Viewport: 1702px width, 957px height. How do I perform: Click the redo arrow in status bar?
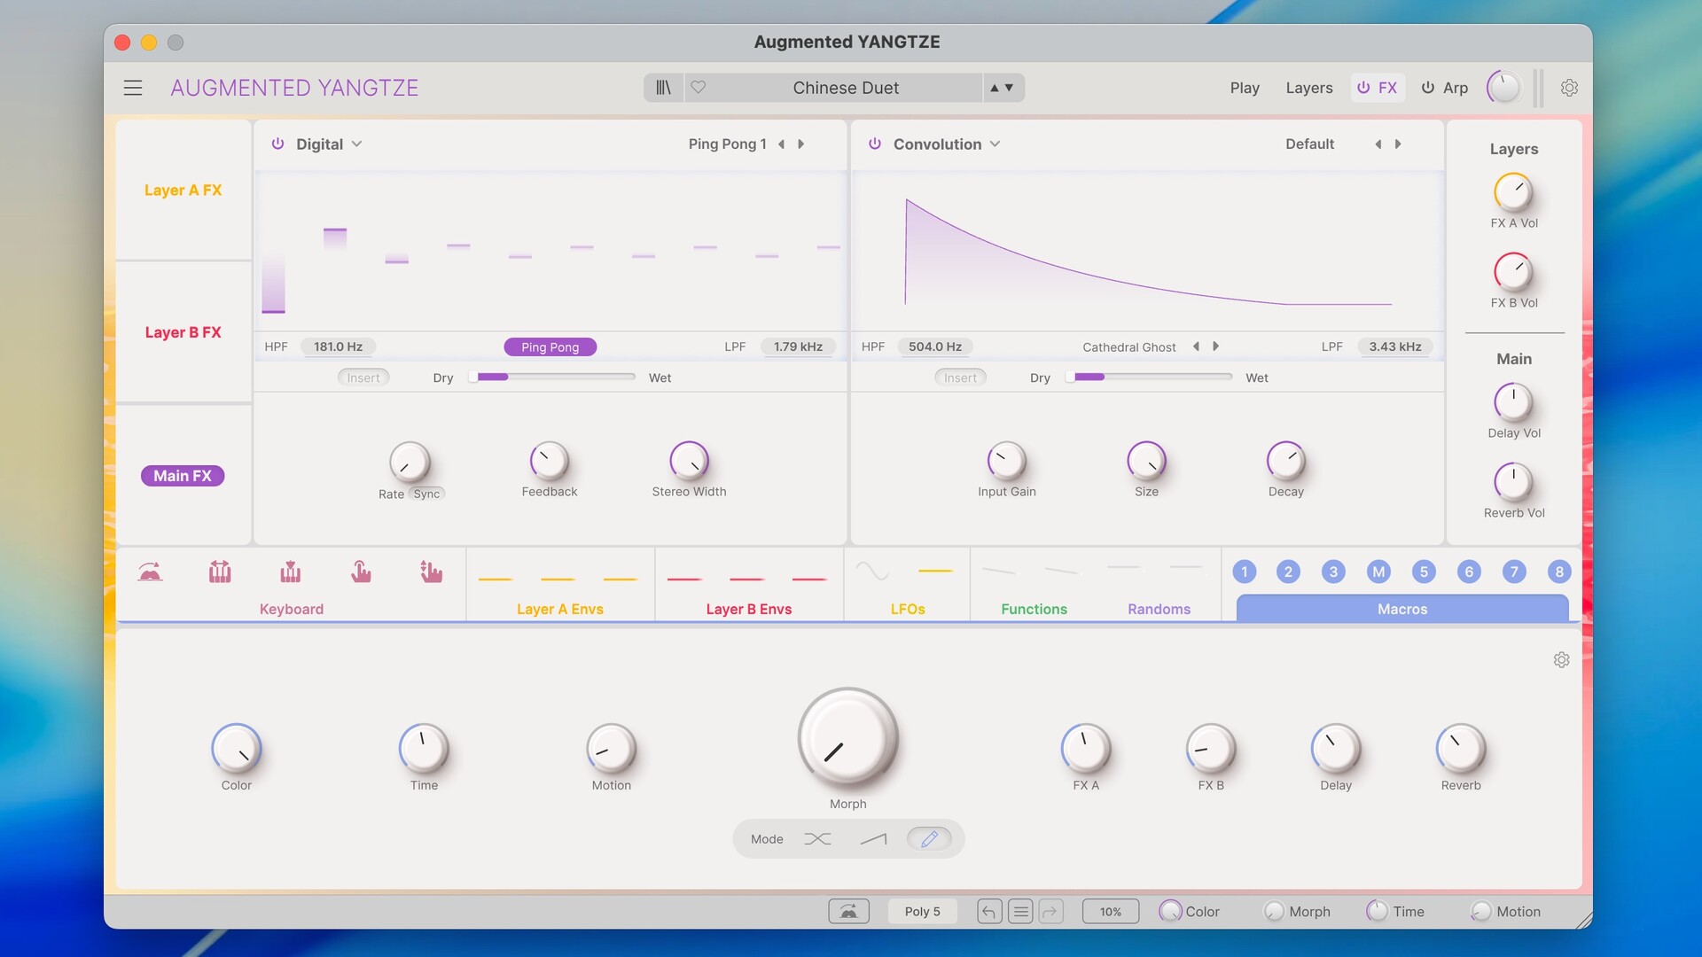1051,911
